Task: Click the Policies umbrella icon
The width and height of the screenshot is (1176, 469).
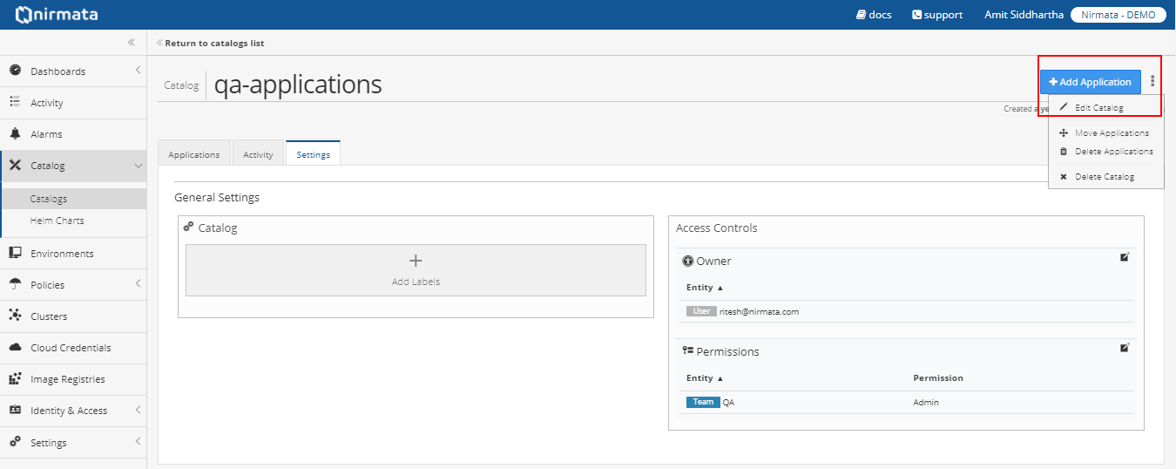Action: coord(15,284)
